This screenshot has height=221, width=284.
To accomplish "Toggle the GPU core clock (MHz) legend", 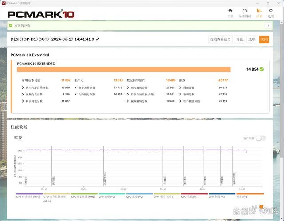I will click(x=84, y=196).
